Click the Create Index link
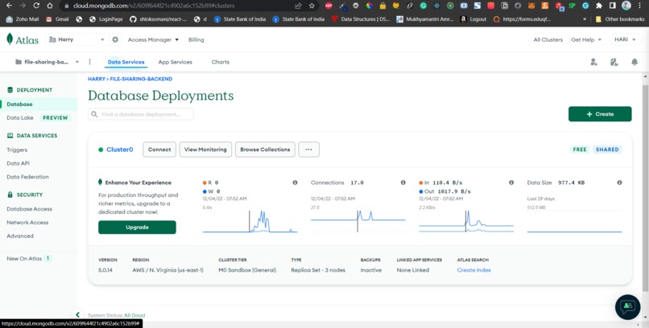 point(474,270)
